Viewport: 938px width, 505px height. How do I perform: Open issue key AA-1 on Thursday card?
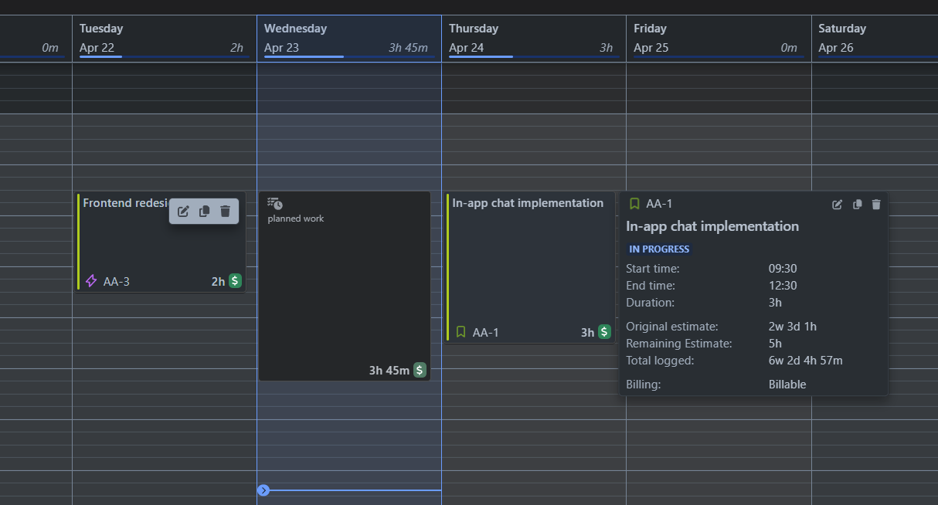click(x=486, y=332)
